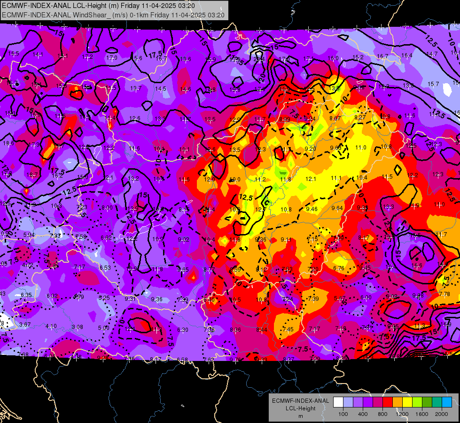Click the 5.00 grid point value
This screenshot has width=460, height=423.
103,328
